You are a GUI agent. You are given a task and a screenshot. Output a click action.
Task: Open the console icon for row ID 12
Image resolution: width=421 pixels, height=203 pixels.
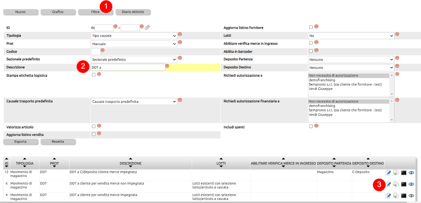[x=404, y=173]
